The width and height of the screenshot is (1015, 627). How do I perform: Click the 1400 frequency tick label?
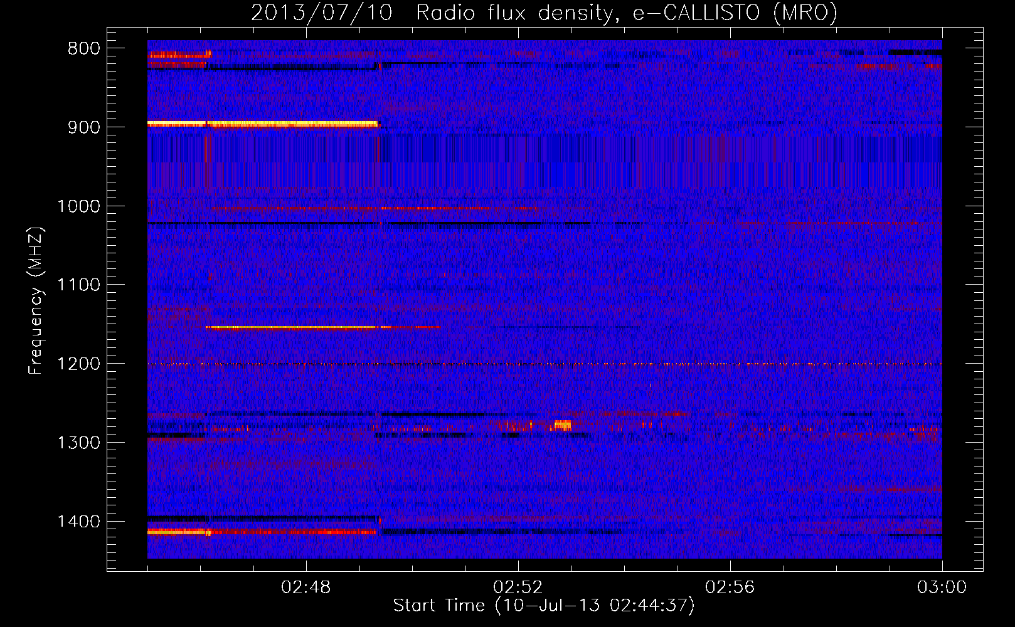(78, 522)
